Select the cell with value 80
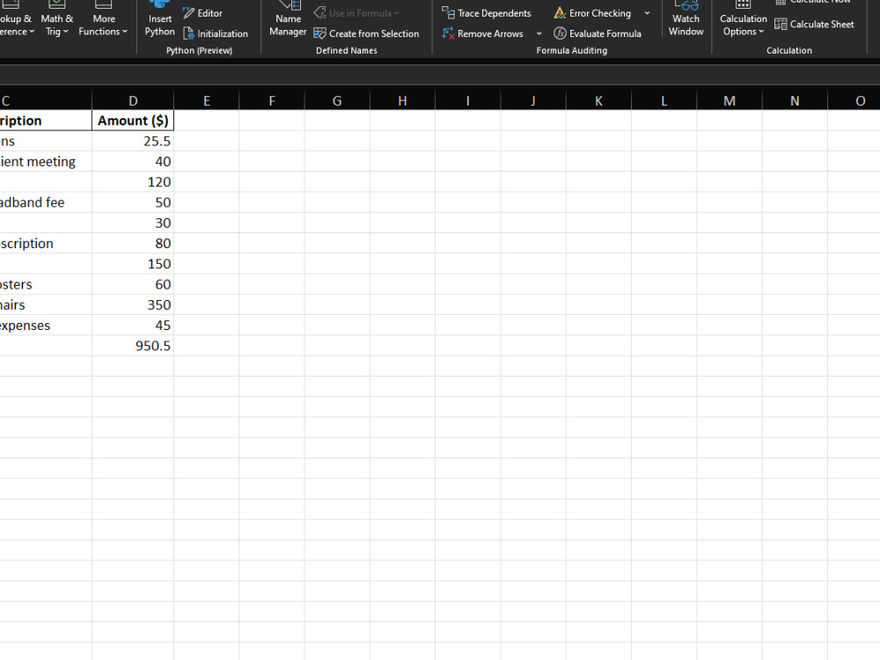Image resolution: width=880 pixels, height=660 pixels. pos(133,244)
